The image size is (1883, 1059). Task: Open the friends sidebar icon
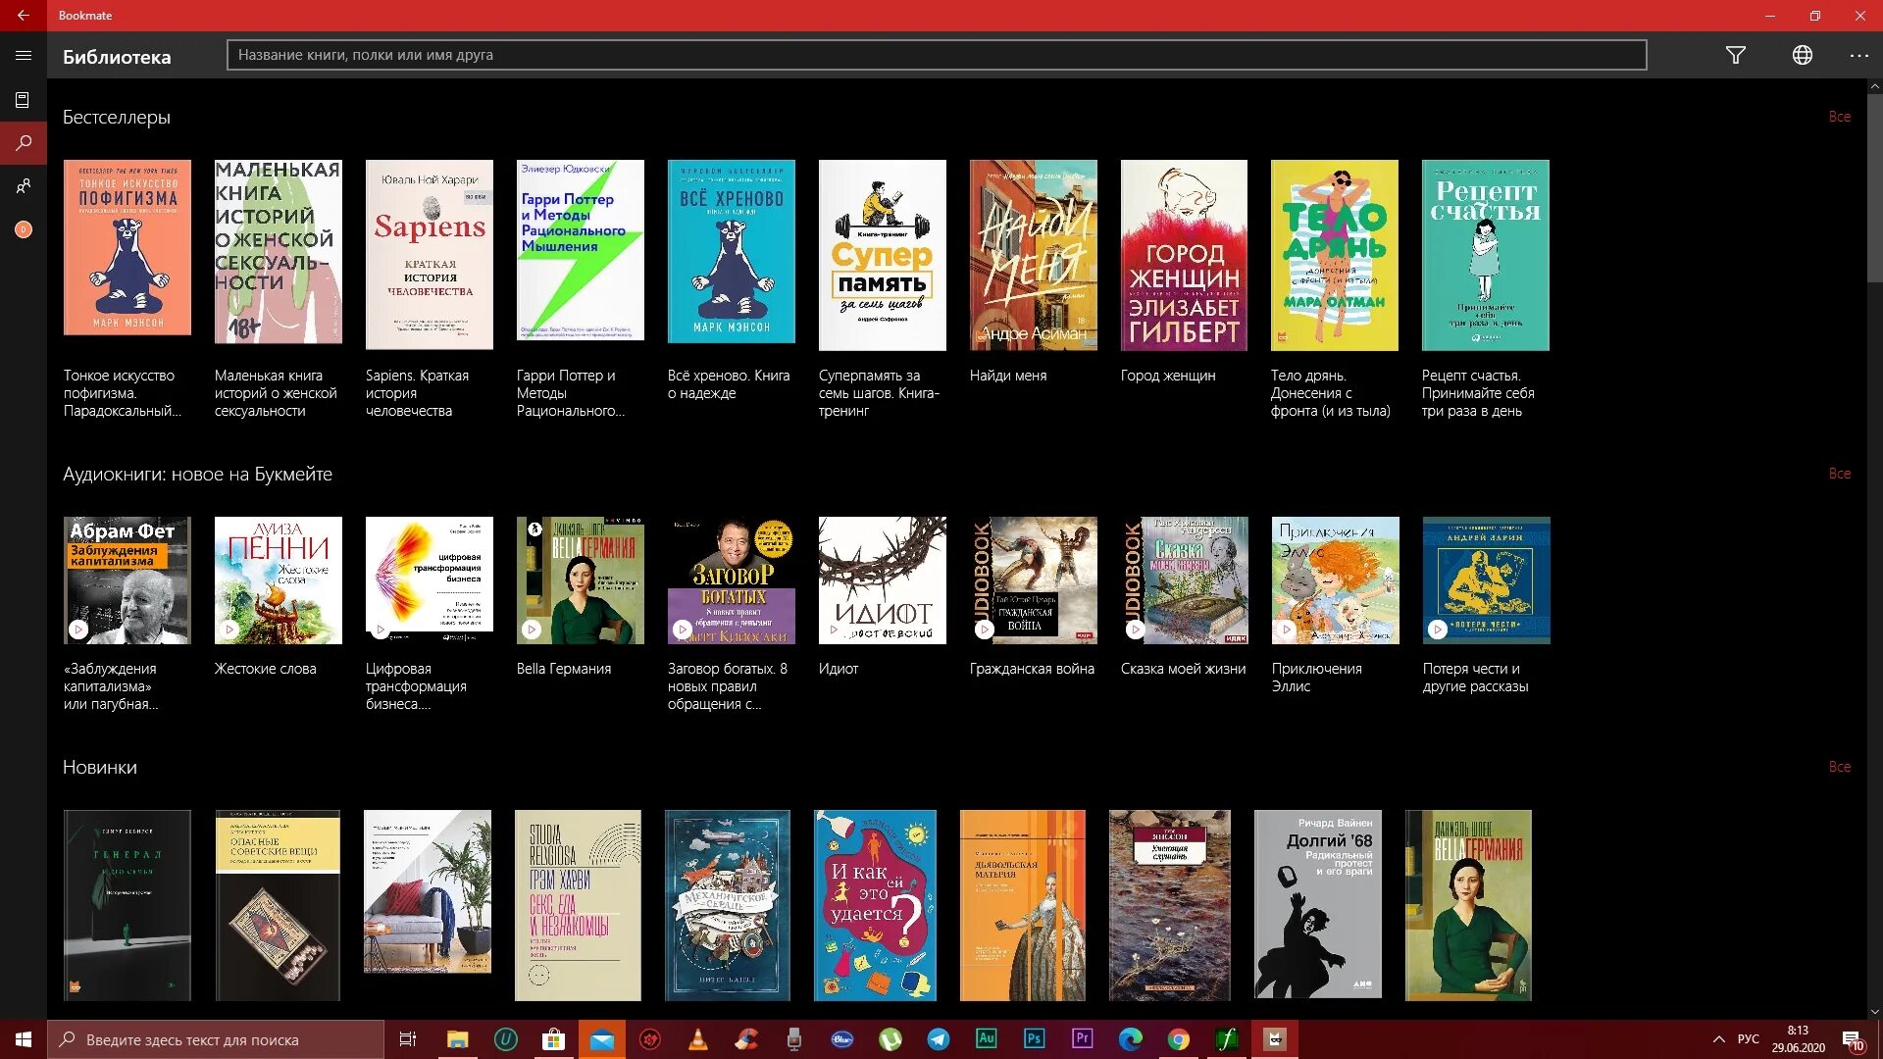24,186
